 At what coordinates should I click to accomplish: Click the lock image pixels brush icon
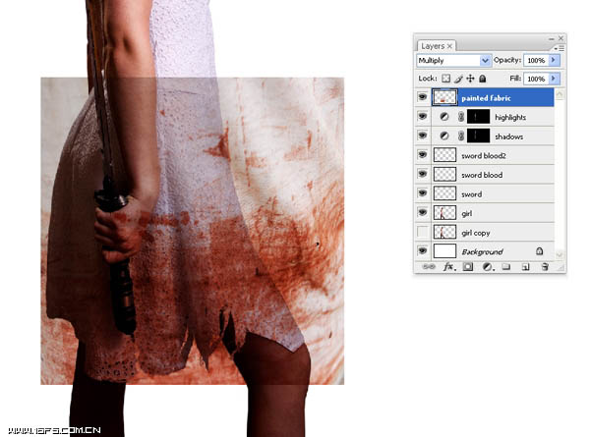pyautogui.click(x=458, y=79)
